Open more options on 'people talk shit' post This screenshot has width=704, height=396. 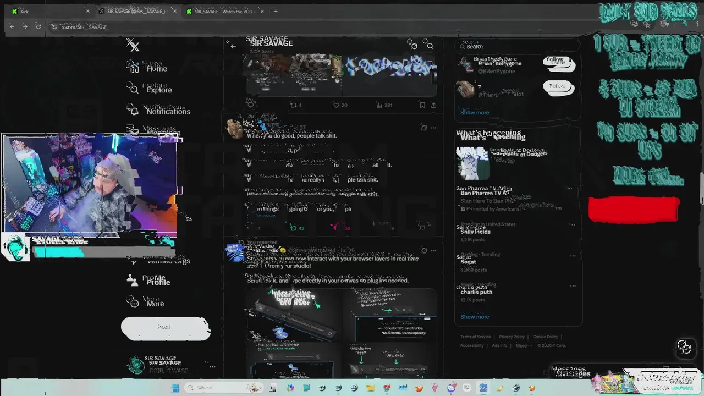coord(434,128)
